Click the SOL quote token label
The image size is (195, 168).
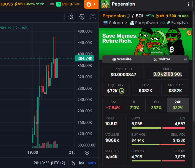click(140, 16)
